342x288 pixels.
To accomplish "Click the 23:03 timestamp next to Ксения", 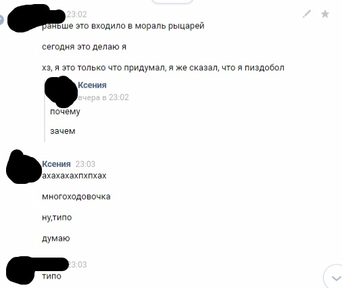I will pos(85,164).
